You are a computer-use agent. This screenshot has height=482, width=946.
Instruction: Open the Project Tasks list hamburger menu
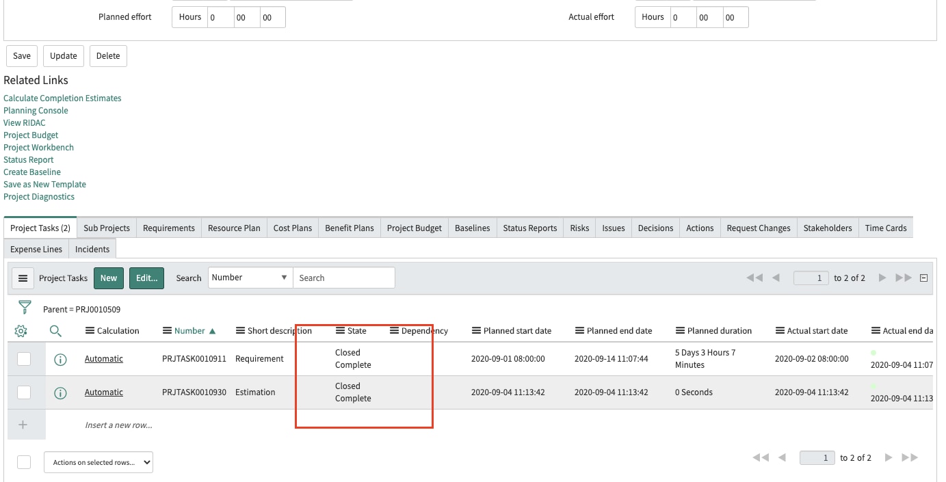click(x=23, y=278)
